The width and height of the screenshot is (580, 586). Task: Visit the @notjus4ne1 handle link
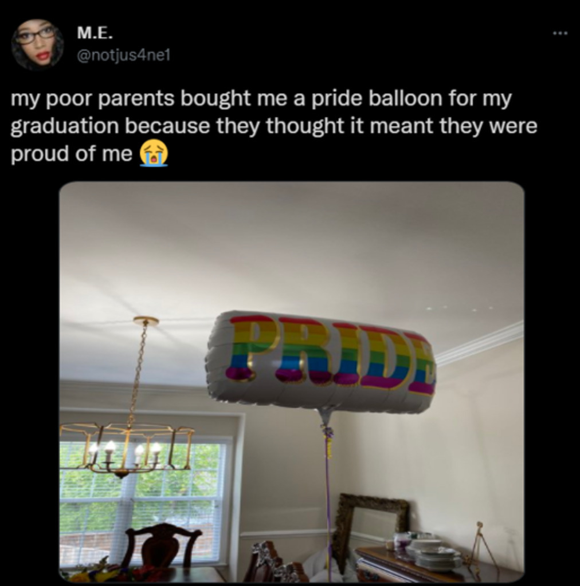coord(124,56)
